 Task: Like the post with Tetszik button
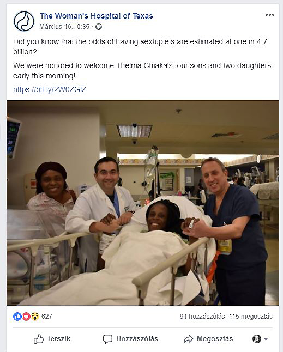[52, 339]
